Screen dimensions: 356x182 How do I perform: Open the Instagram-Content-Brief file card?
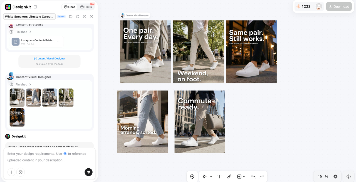(x=36, y=42)
